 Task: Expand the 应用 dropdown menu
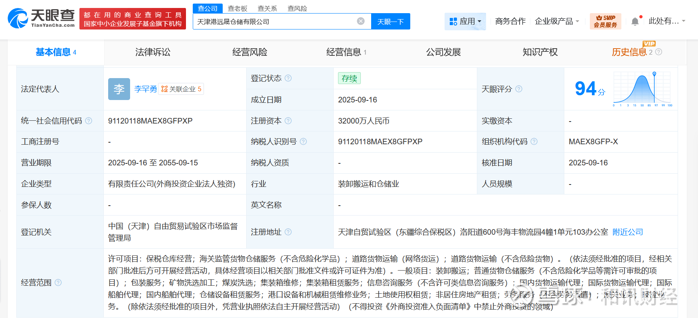coord(465,22)
